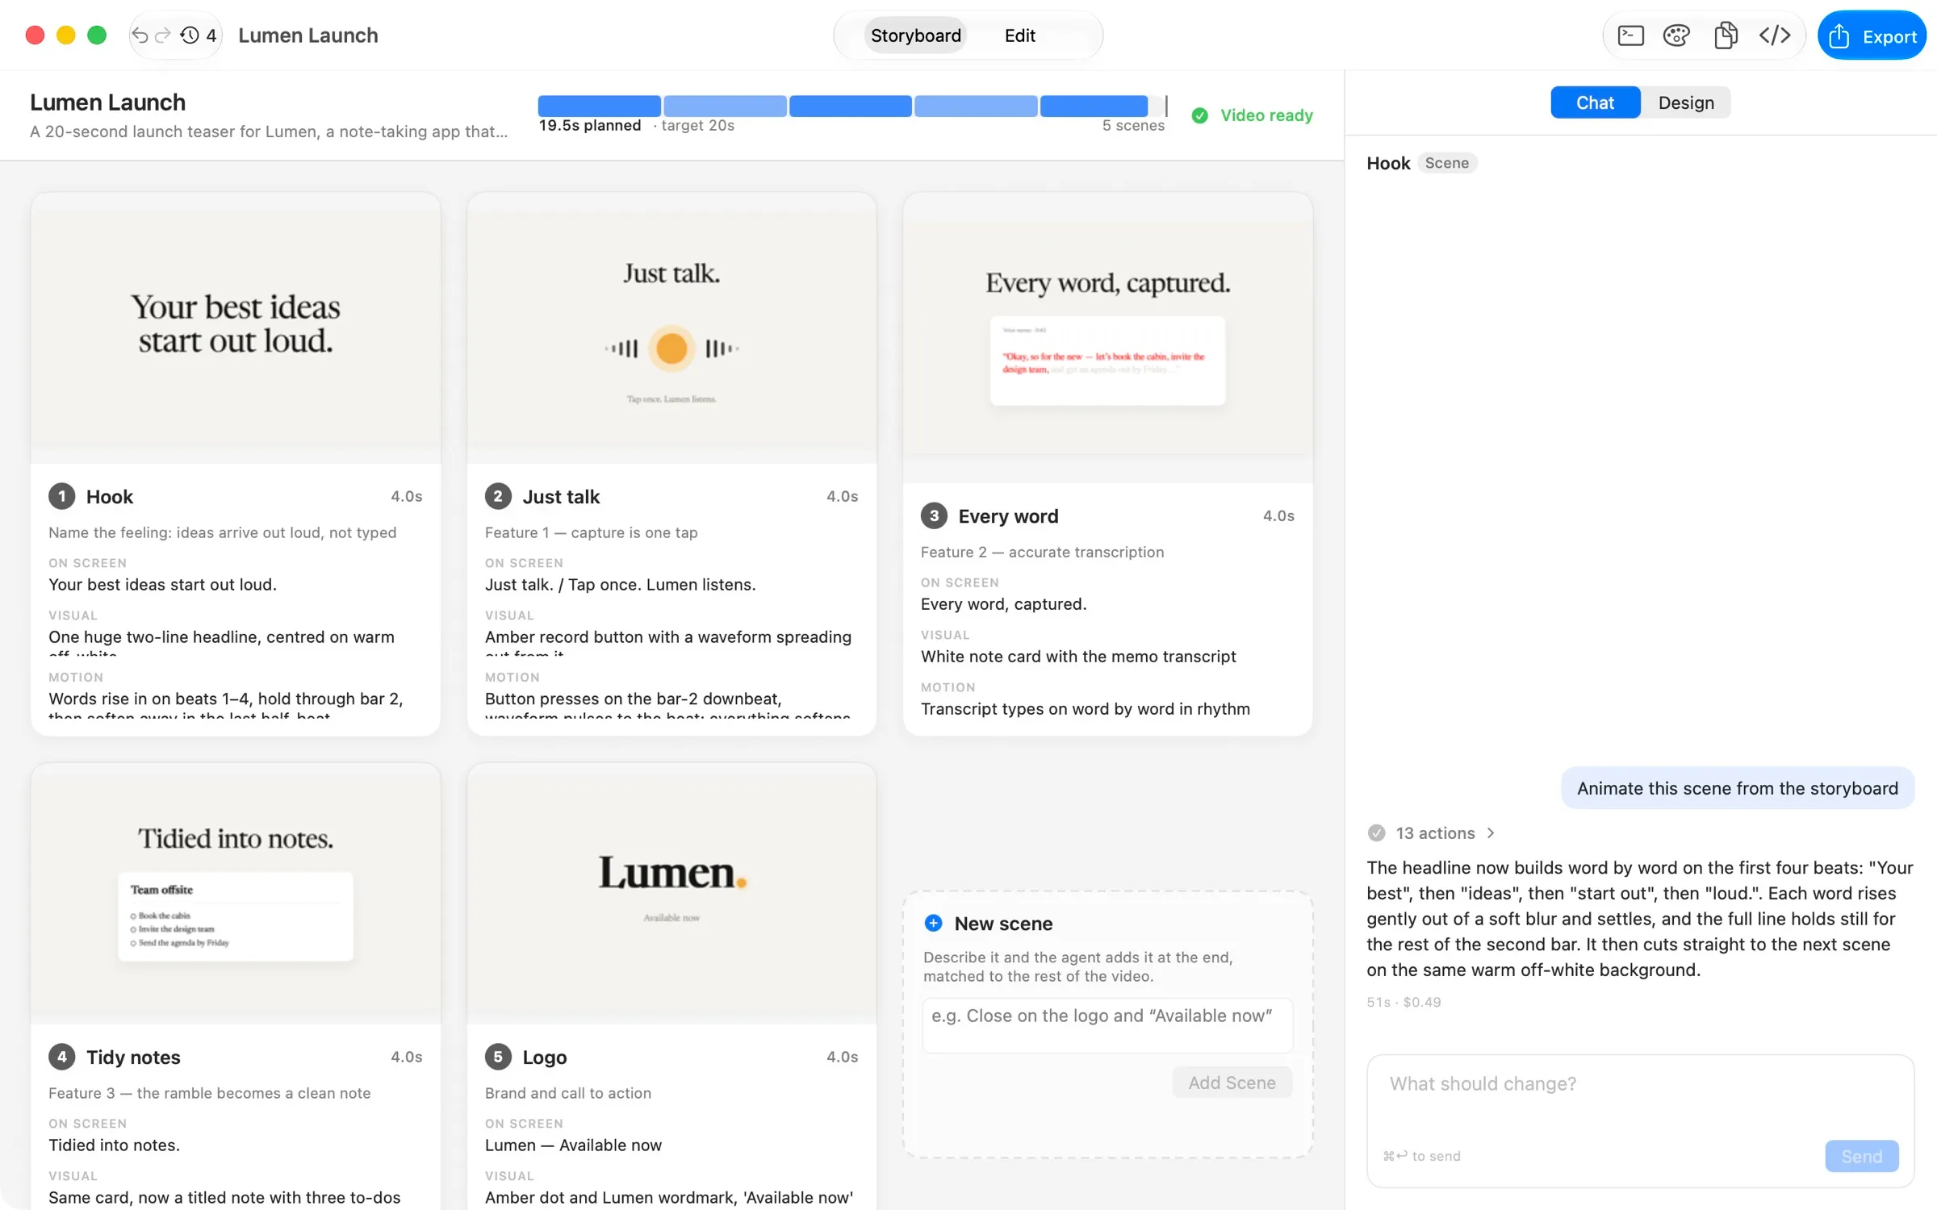Switch to the Edit view
This screenshot has width=1937, height=1210.
coord(1019,35)
